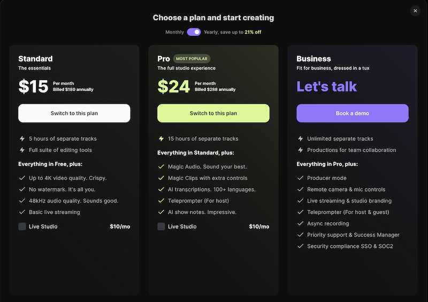428x302 pixels.
Task: Select the Yearly save 21% off label
Action: pos(233,32)
